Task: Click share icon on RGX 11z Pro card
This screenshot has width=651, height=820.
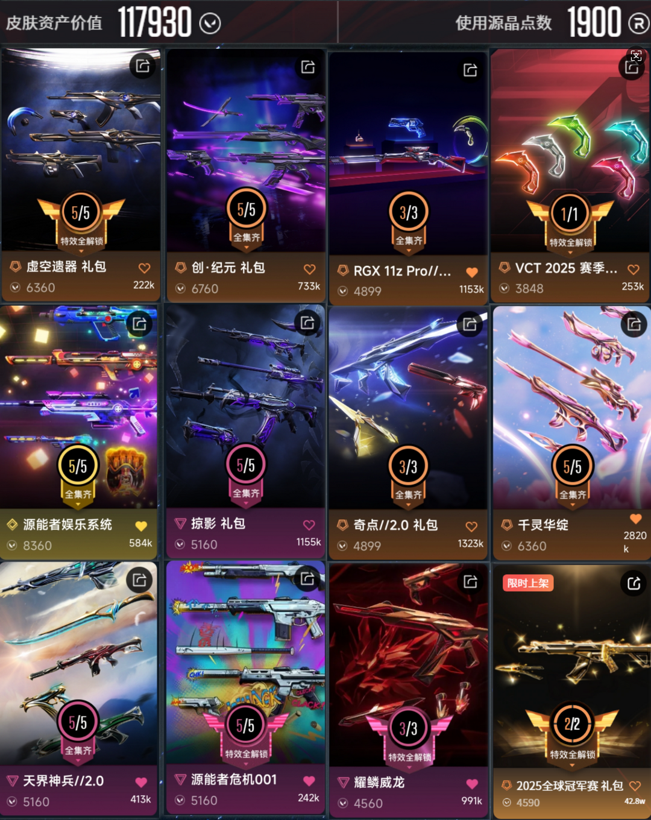Action: (x=470, y=70)
